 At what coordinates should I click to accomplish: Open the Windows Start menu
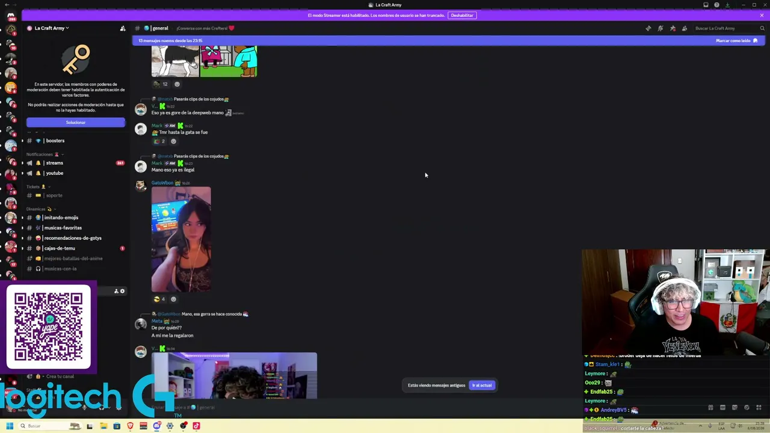(9, 426)
